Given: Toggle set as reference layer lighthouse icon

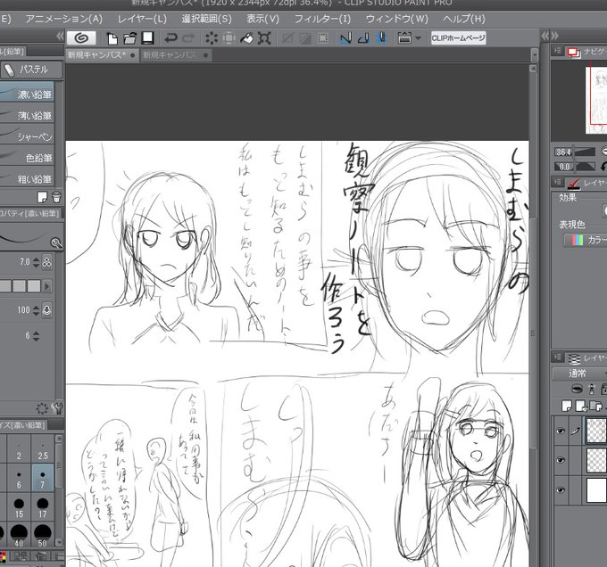Looking at the screenshot, I should coord(591,389).
